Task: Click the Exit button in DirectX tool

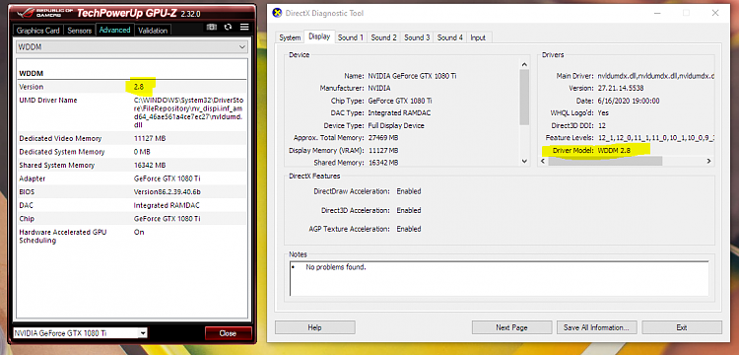Action: click(x=682, y=327)
